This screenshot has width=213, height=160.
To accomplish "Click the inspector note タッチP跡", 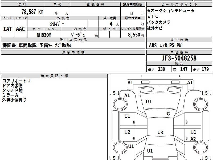I will [12, 90].
